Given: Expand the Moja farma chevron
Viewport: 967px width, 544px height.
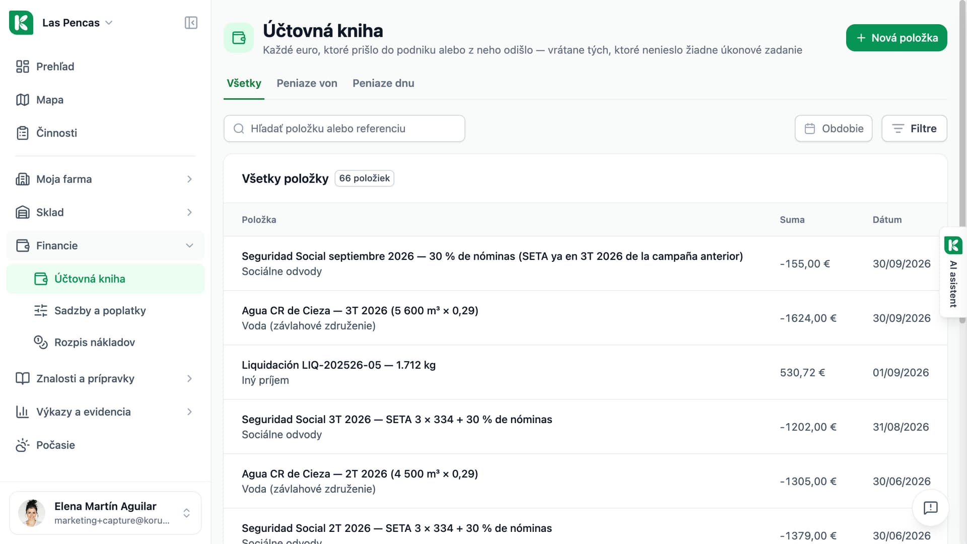Looking at the screenshot, I should 189,179.
